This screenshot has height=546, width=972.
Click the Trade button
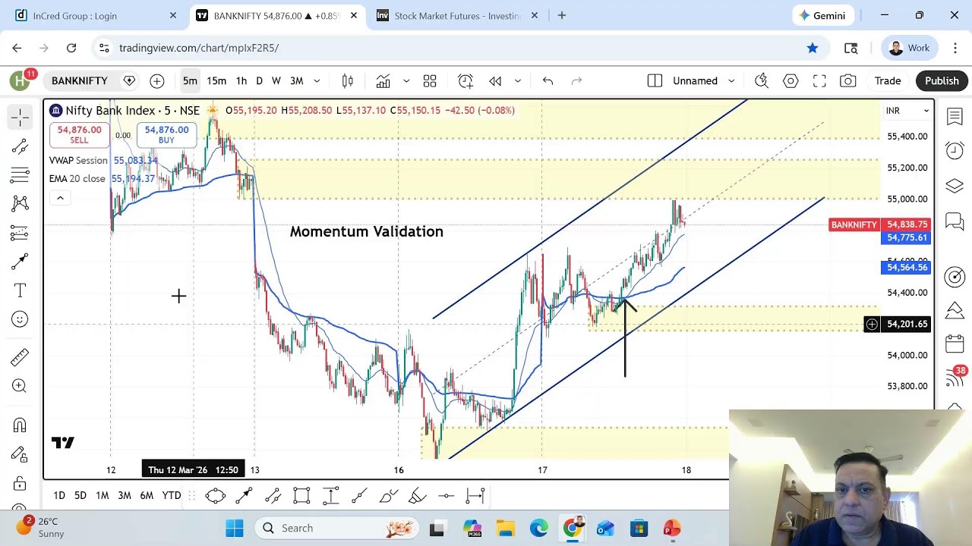pos(887,81)
